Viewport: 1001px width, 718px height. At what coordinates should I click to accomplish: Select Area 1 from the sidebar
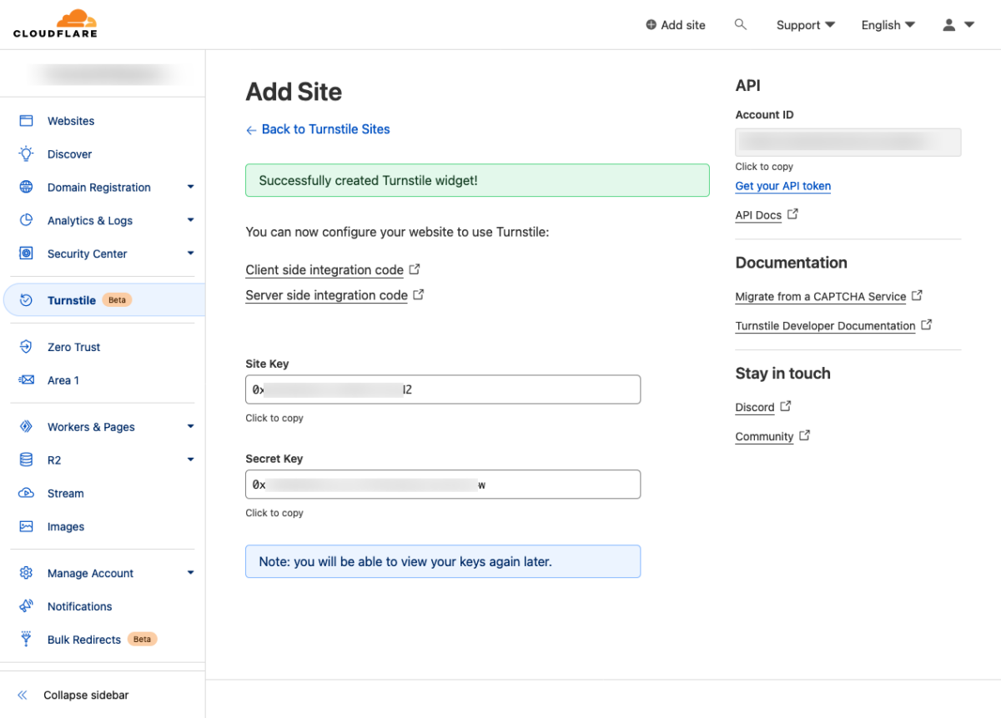click(x=62, y=379)
